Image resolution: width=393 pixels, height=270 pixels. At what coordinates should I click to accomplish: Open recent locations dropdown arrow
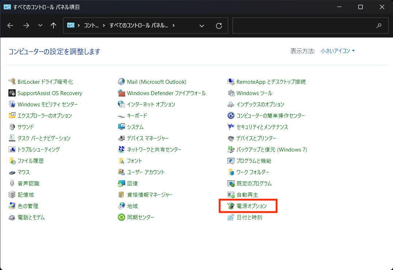coord(40,26)
